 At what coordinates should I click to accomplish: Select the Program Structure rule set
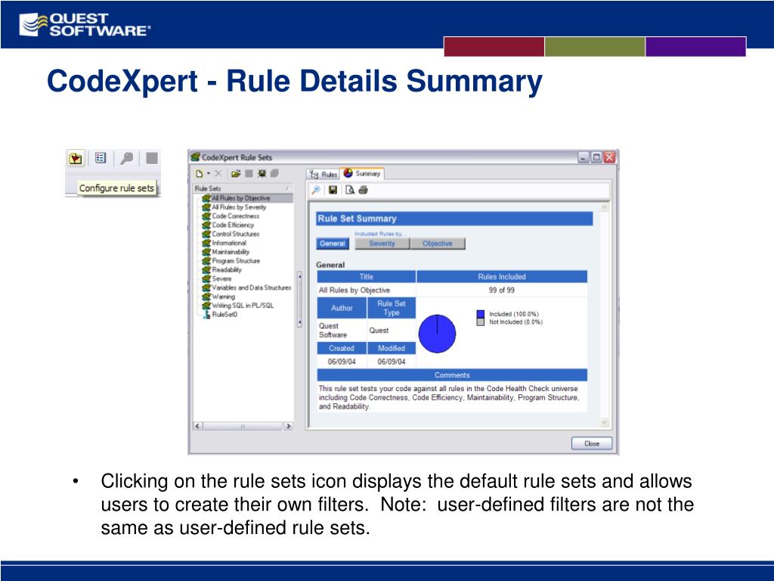pos(236,260)
